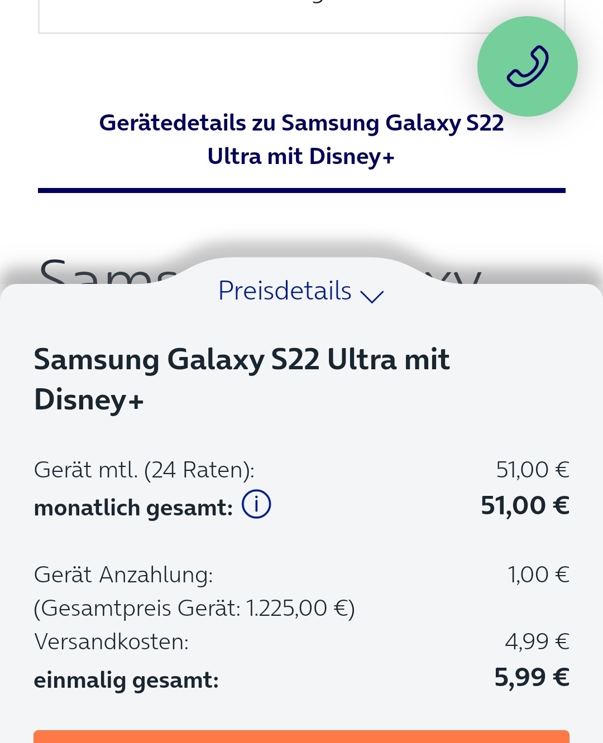
Task: Click the bold 51,00 € monthly total
Action: pos(525,505)
